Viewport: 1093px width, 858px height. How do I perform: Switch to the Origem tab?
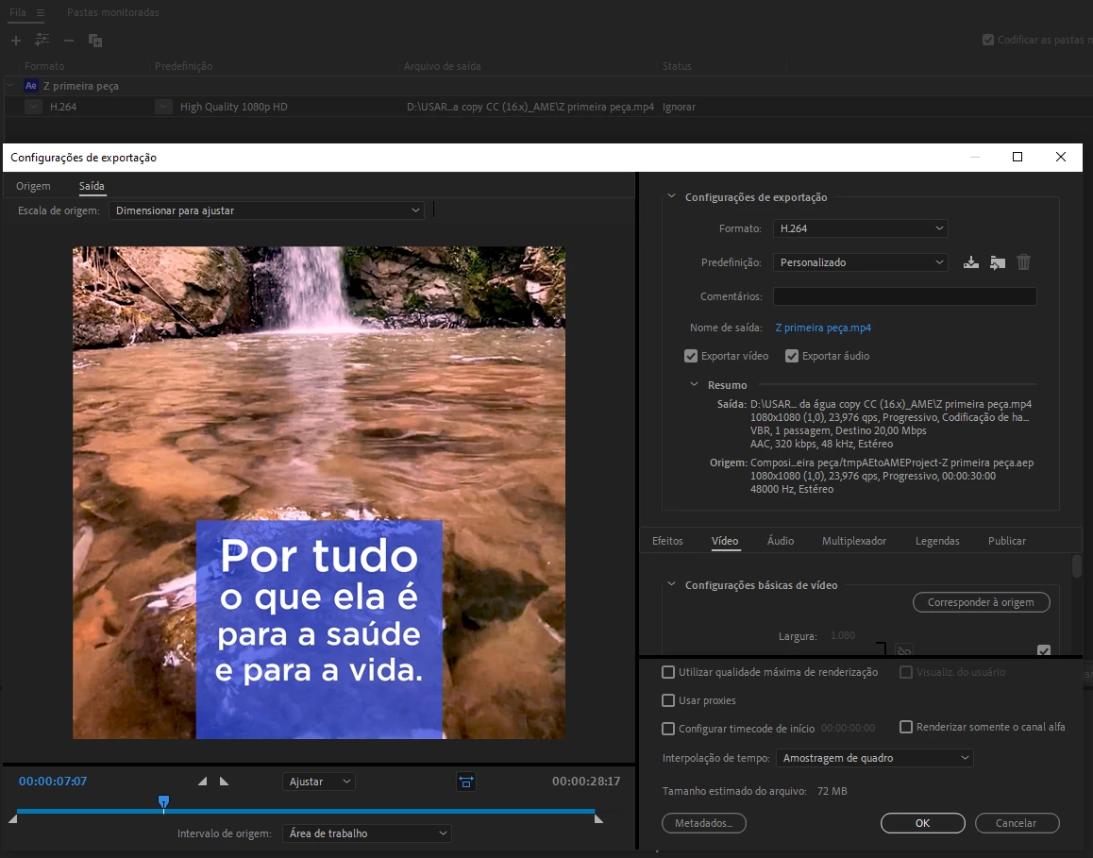[x=33, y=186]
